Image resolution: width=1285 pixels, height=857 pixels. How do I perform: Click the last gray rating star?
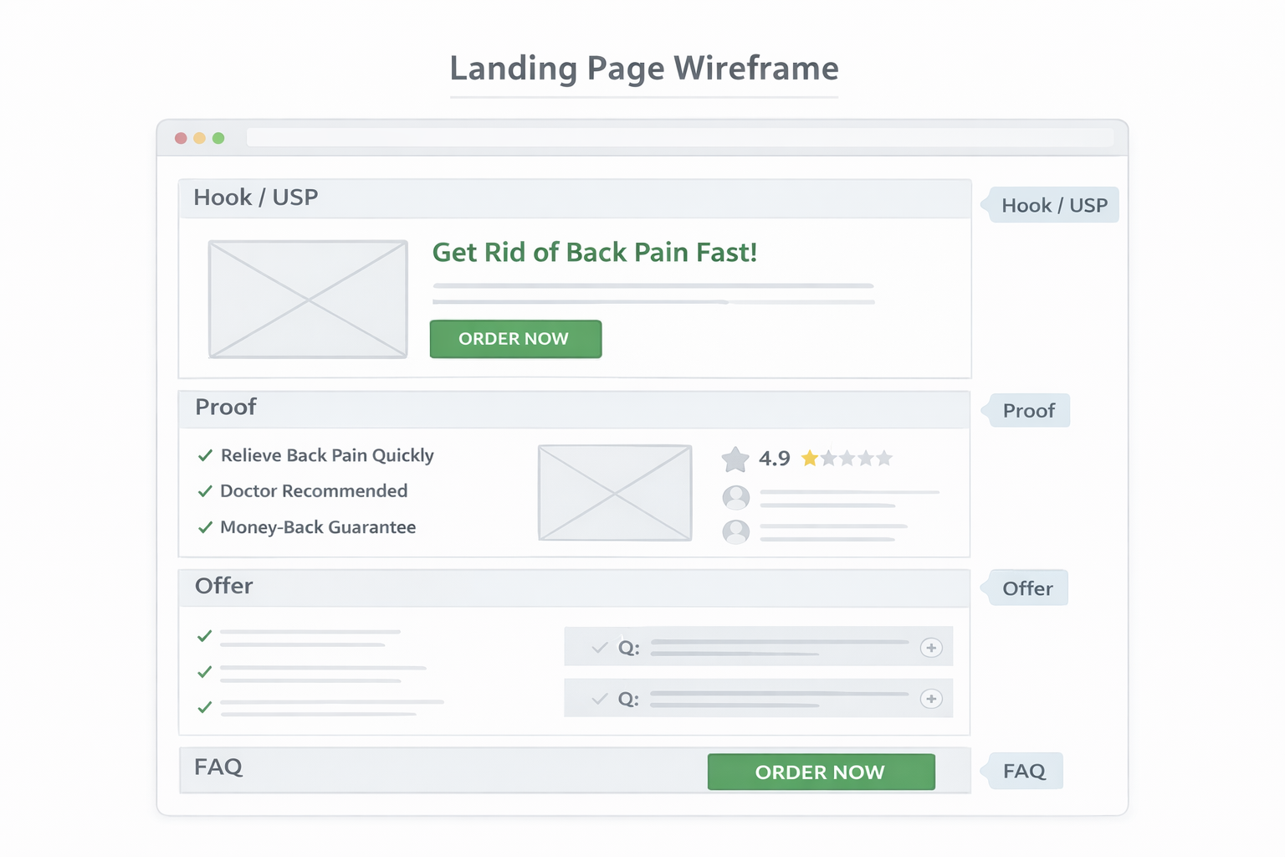[x=884, y=458]
